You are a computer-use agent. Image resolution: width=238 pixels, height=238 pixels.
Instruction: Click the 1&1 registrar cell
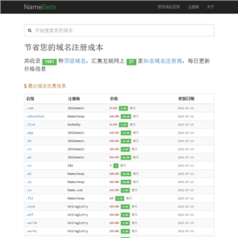[x=70, y=165]
